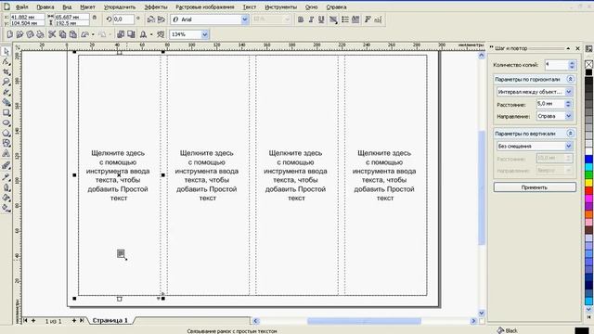Screen dimensions: 594x334
Task: Open the 'Без смещения' dropdown
Action: [569, 146]
